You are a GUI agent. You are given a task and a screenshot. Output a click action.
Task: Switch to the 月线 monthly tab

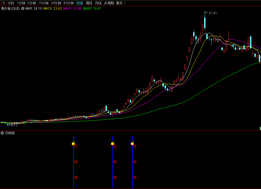point(98,3)
